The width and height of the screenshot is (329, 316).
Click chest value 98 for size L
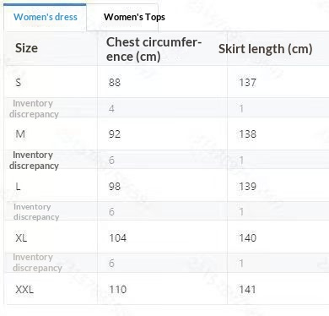point(115,186)
